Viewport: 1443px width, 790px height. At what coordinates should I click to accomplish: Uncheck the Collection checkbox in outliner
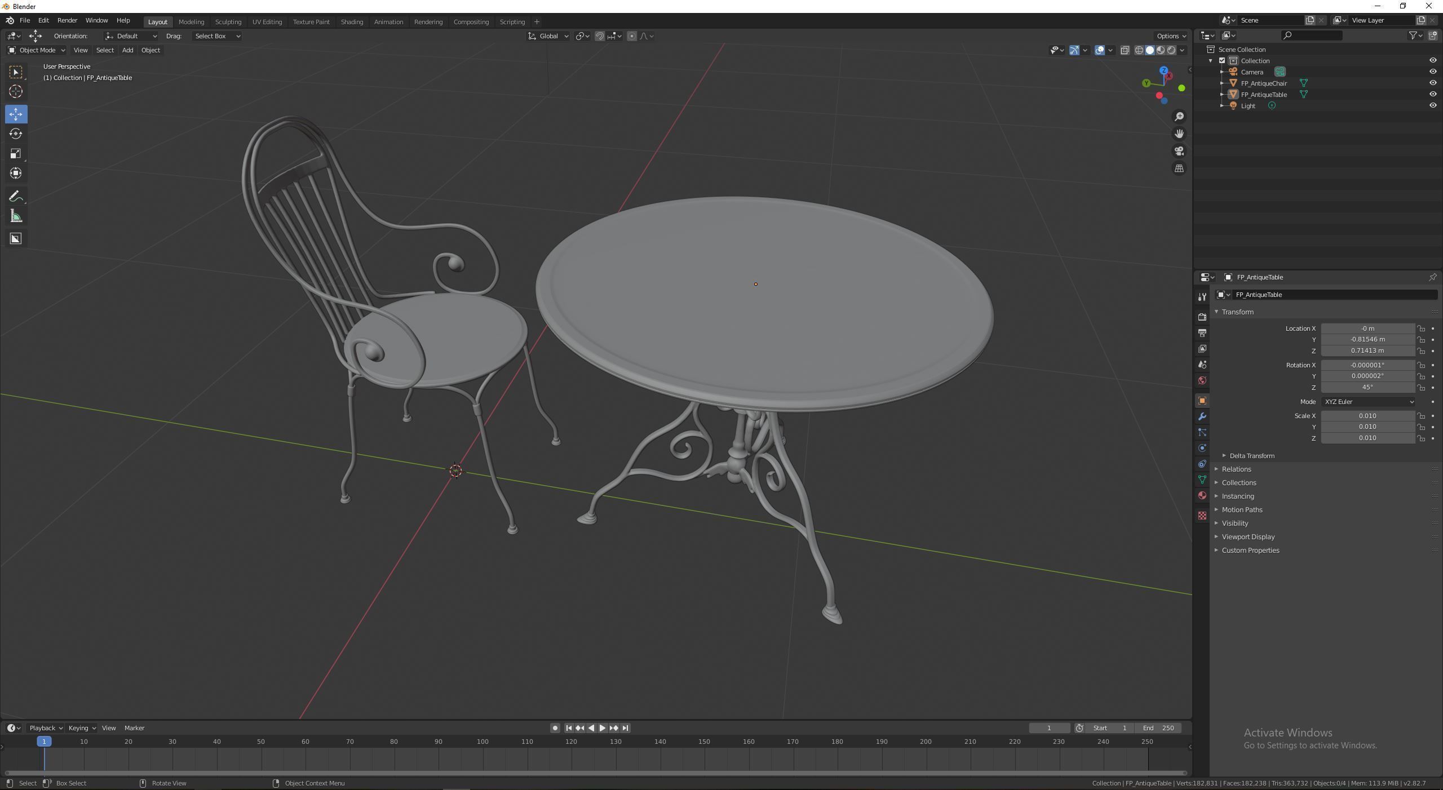(x=1222, y=60)
